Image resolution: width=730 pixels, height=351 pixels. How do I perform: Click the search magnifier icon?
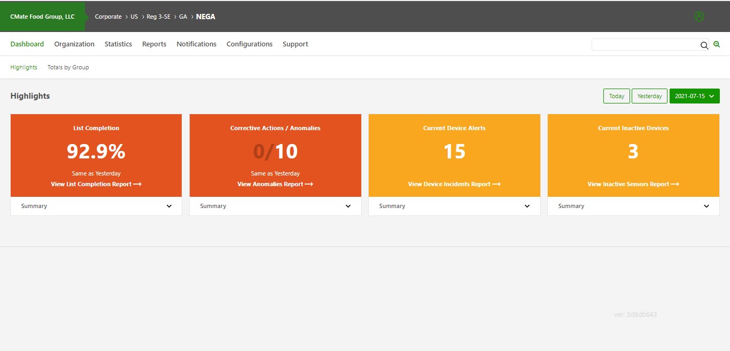704,45
